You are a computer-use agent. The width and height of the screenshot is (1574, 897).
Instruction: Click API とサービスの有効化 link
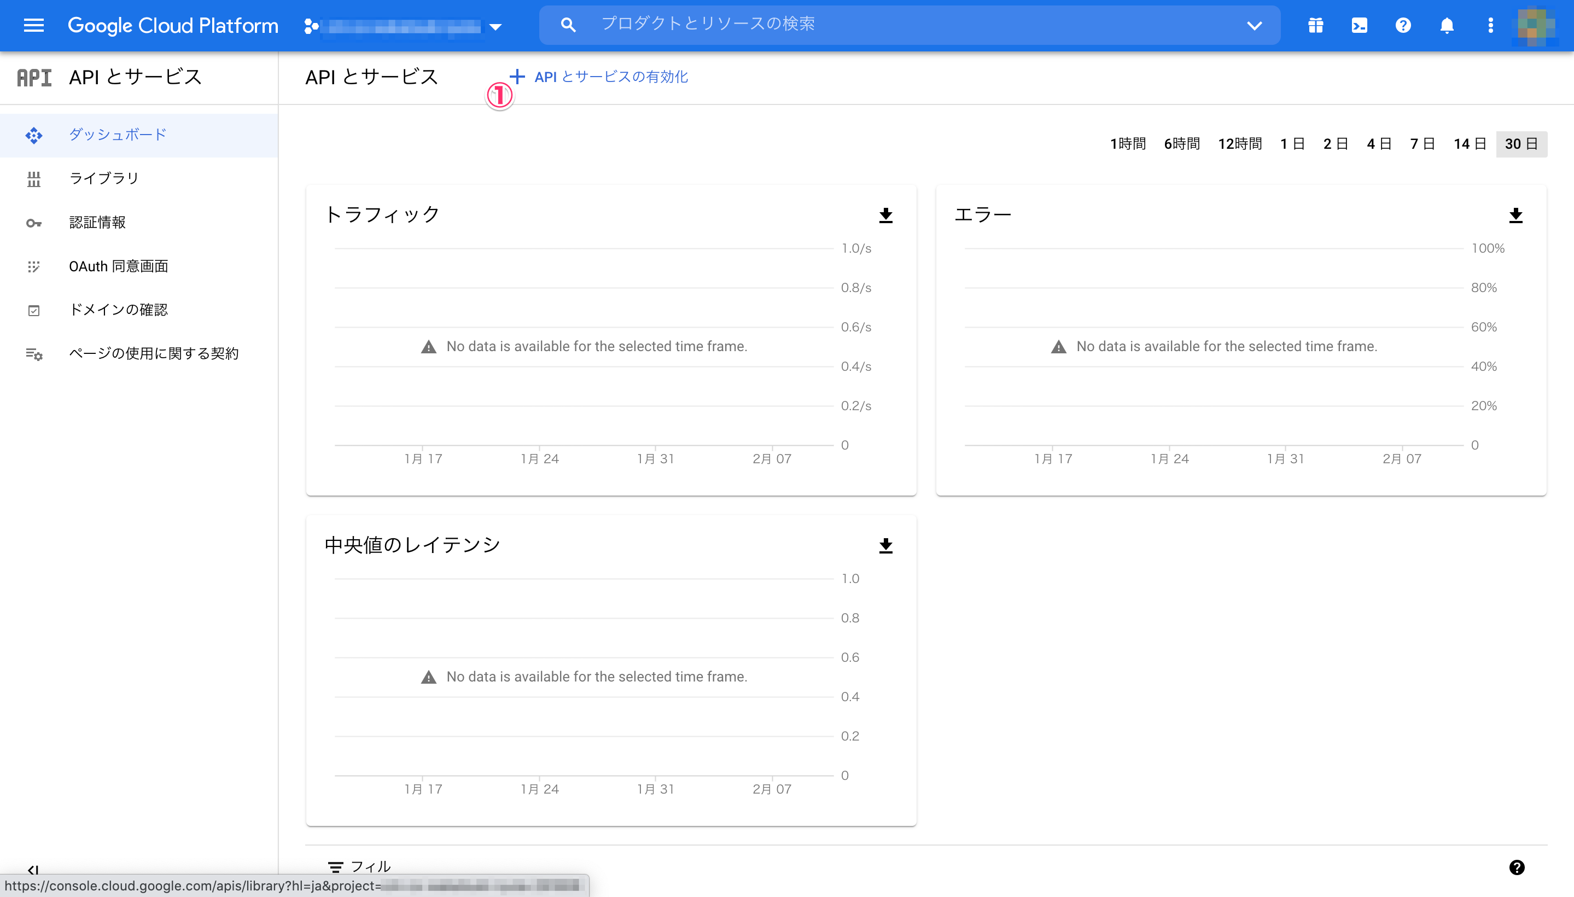pyautogui.click(x=610, y=77)
